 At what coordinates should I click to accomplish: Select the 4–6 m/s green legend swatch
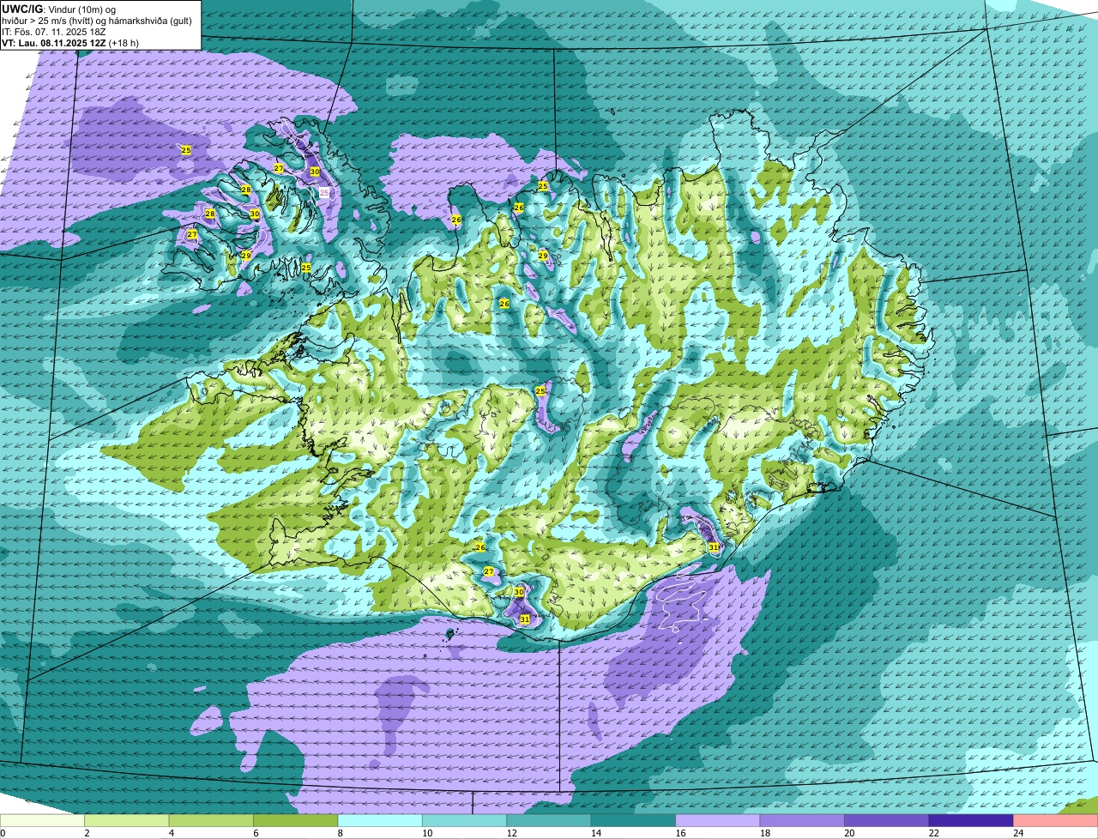click(212, 821)
